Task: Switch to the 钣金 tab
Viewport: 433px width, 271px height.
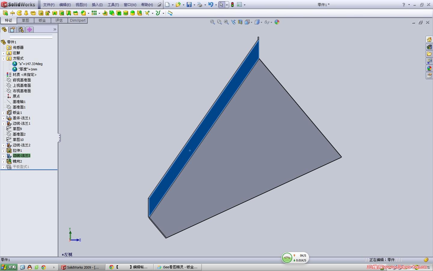Action: 42,20
